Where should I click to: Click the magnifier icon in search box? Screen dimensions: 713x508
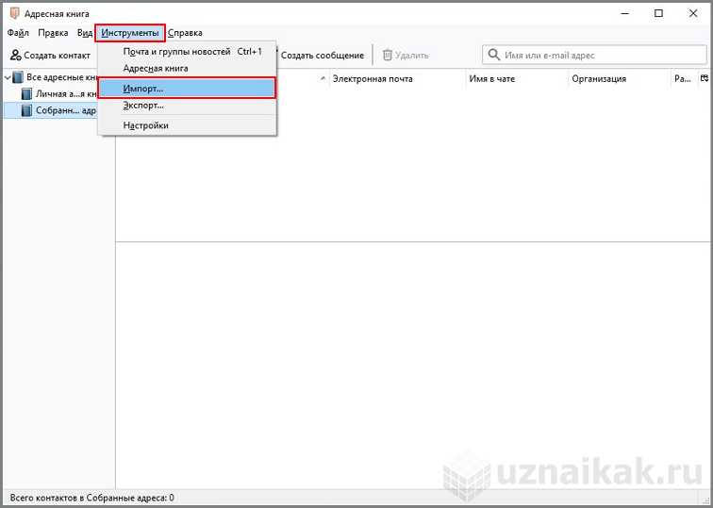[x=494, y=55]
